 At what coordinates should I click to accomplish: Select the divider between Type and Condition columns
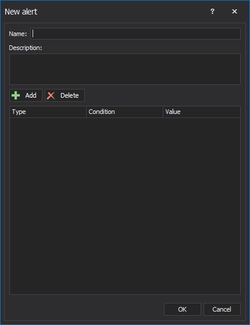tap(86, 112)
